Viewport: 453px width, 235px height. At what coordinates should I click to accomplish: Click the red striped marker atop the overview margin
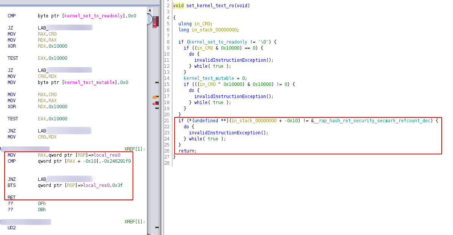[155, 22]
